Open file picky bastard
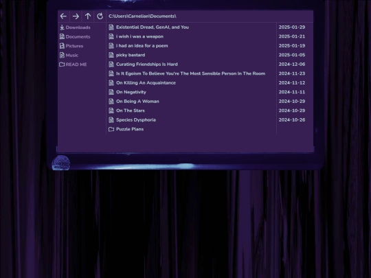The image size is (371, 278). tap(131, 55)
